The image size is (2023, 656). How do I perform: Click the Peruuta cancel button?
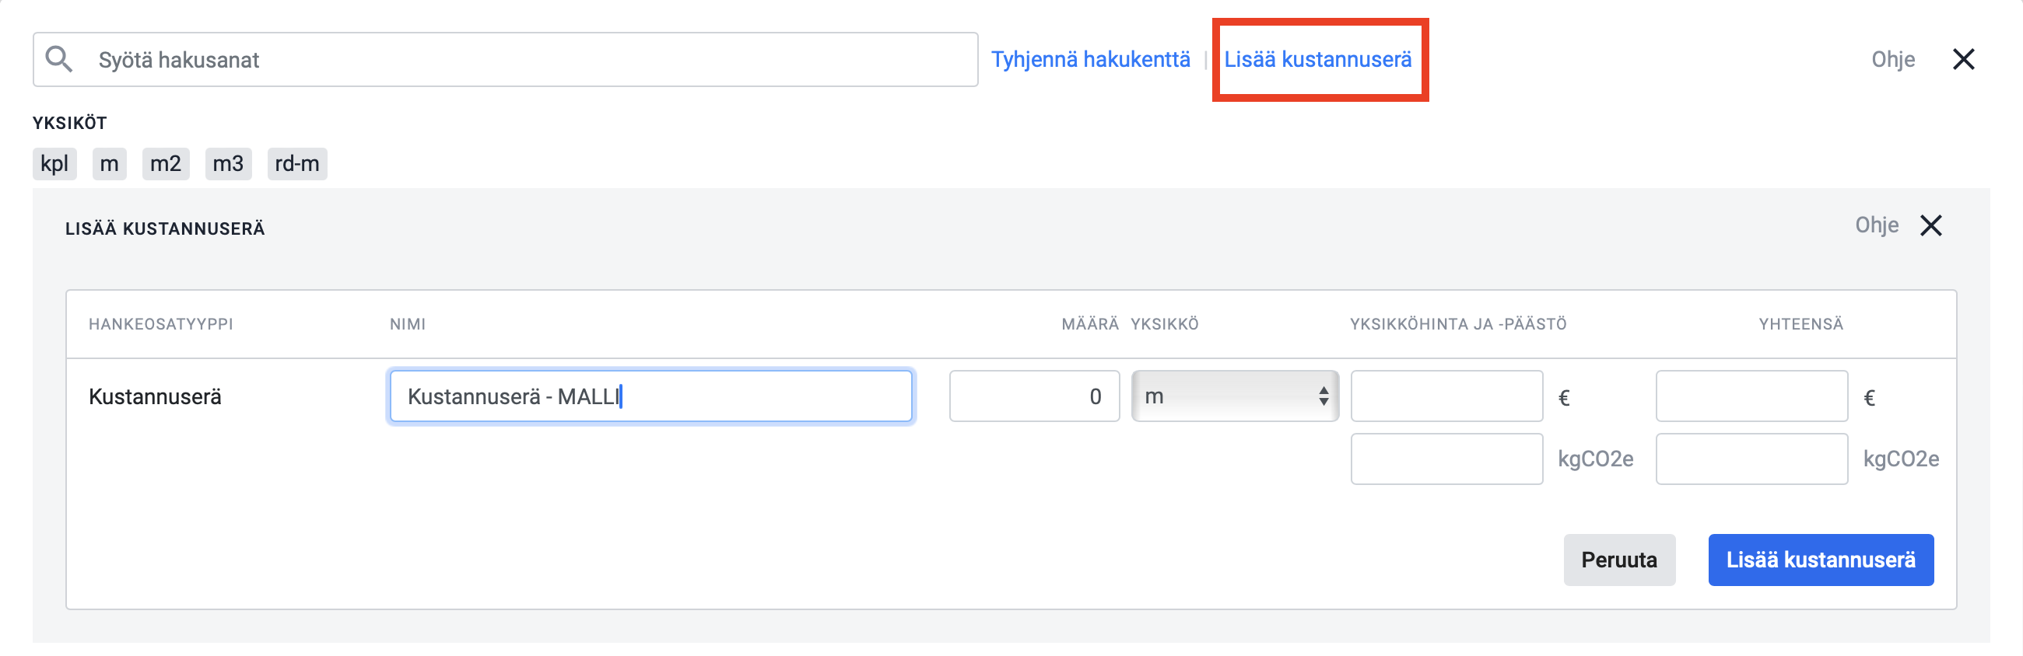(1619, 560)
